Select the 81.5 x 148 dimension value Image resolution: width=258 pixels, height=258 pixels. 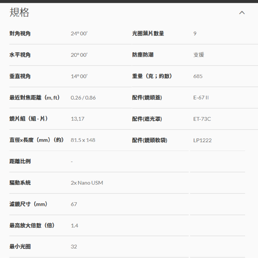click(83, 140)
